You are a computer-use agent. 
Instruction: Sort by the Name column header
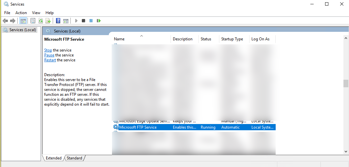141,39
